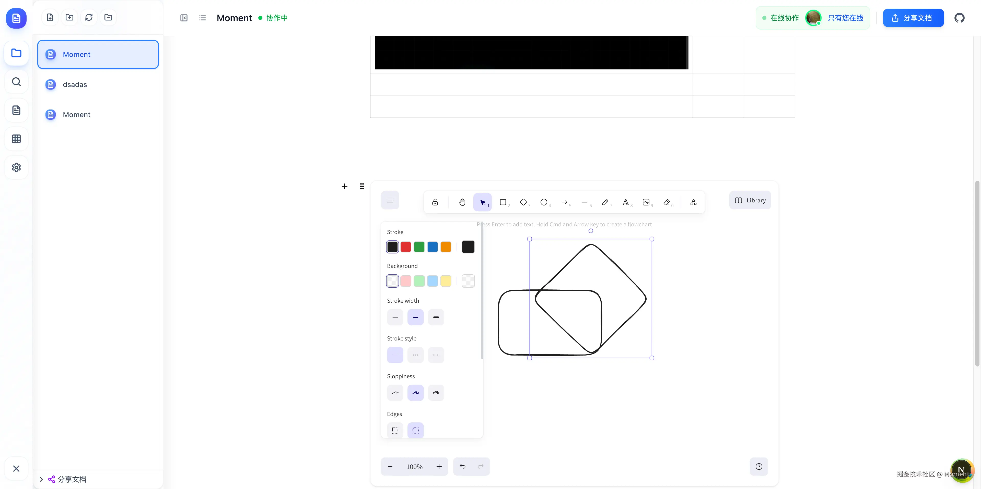981x489 pixels.
Task: Open the Library panel
Action: [750, 200]
